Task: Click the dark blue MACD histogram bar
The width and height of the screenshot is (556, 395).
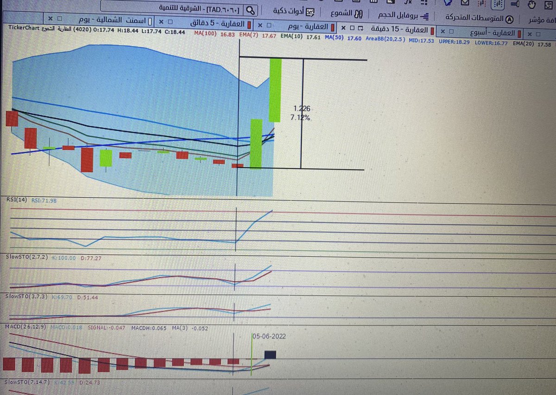Action: pos(270,355)
